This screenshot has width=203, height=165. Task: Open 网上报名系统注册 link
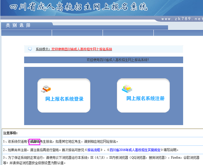145,99
